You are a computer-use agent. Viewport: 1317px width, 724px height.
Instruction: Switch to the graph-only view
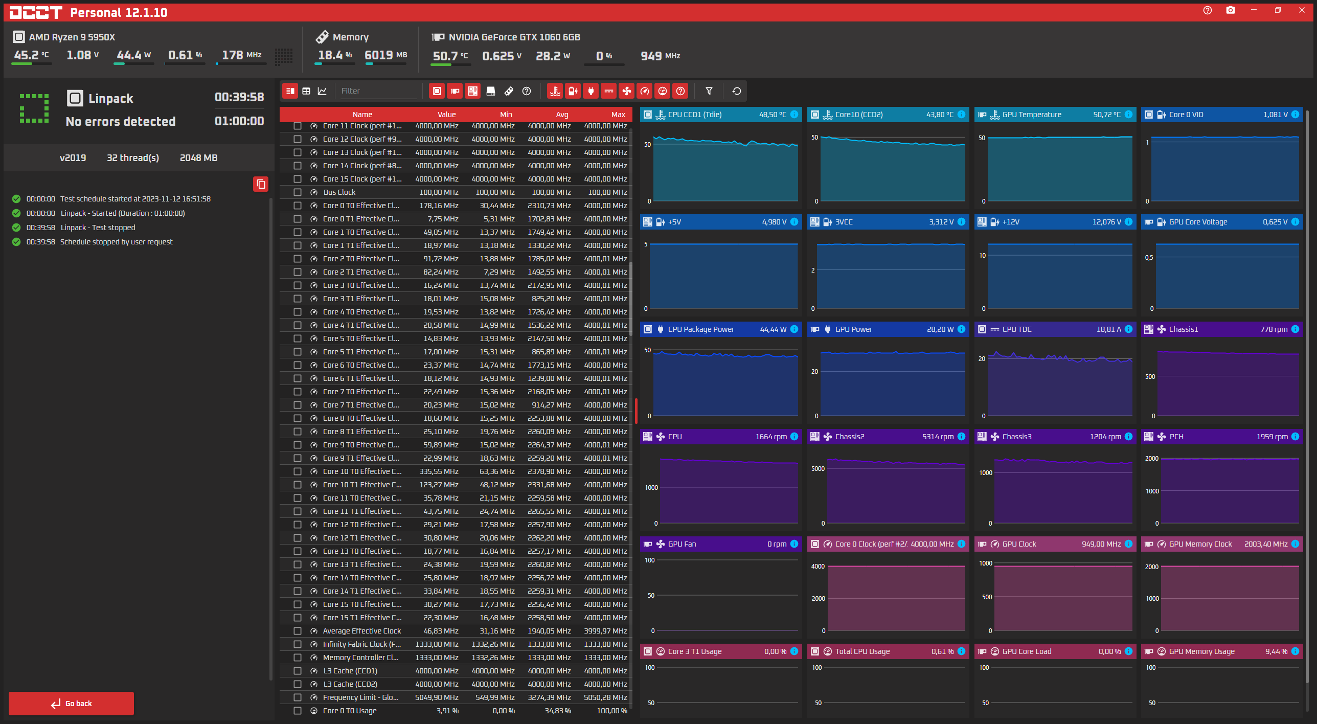[322, 91]
